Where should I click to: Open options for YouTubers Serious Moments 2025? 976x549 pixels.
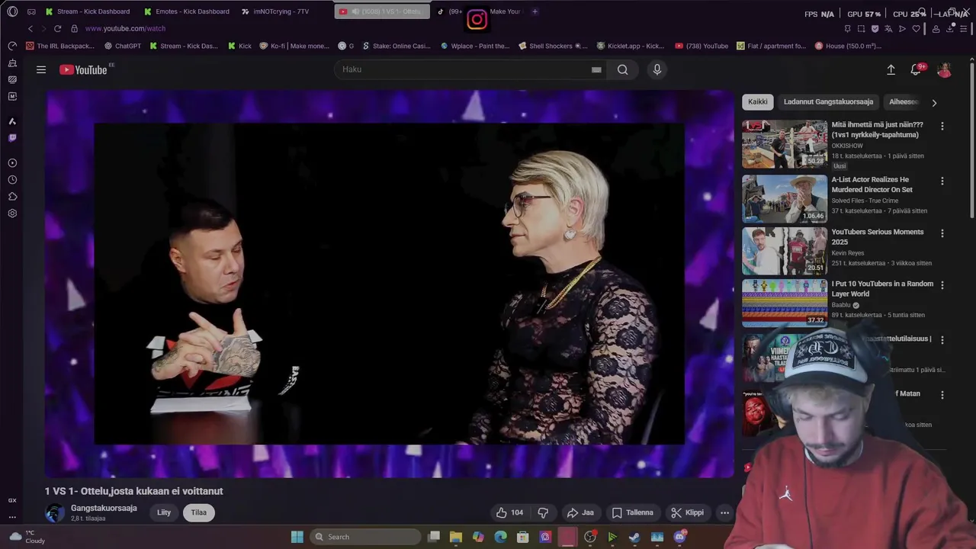942,233
